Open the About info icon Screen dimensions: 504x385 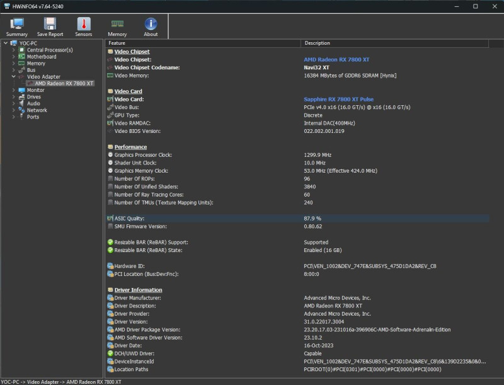(x=151, y=24)
